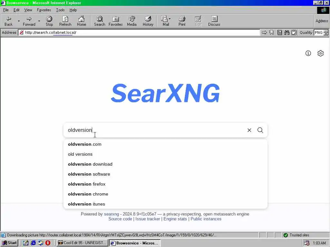Open the Media bar
Image resolution: width=330 pixels, height=247 pixels.
click(132, 21)
